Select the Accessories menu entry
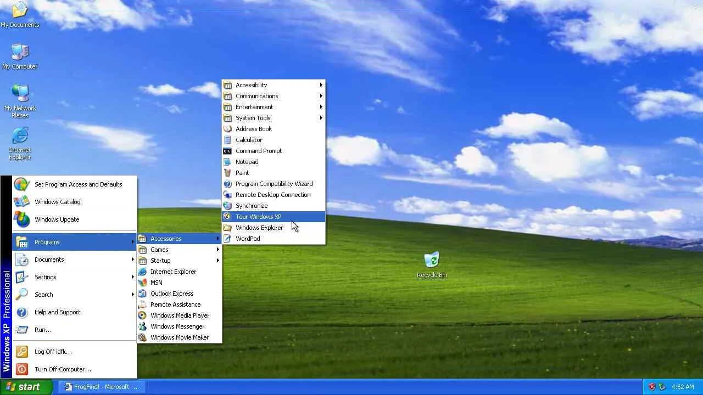This screenshot has width=703, height=395. click(179, 239)
